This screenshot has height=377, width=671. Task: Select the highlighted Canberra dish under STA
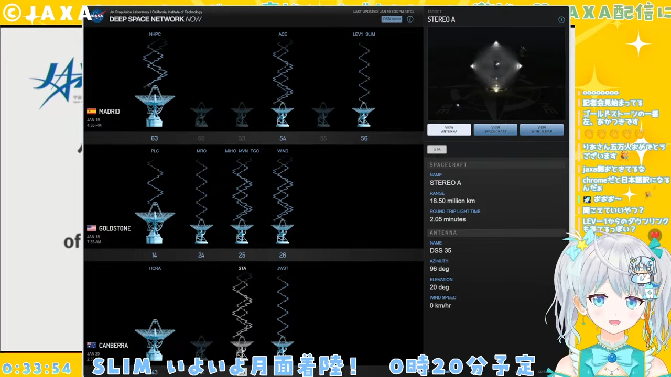(x=242, y=348)
